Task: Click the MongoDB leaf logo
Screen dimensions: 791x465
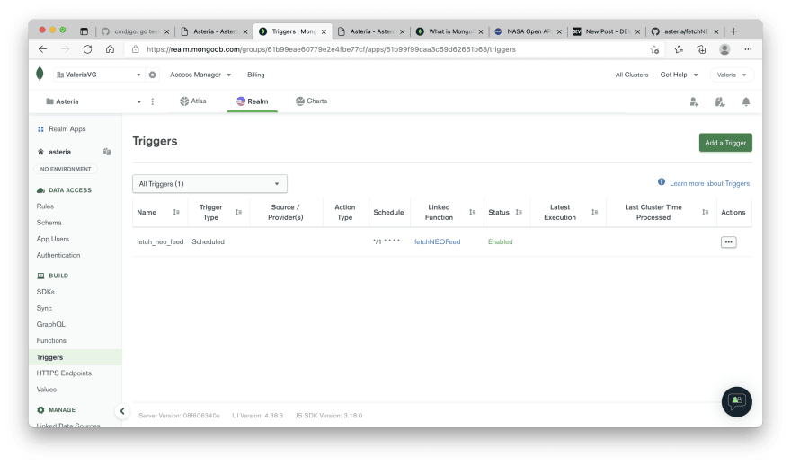Action: [x=40, y=74]
